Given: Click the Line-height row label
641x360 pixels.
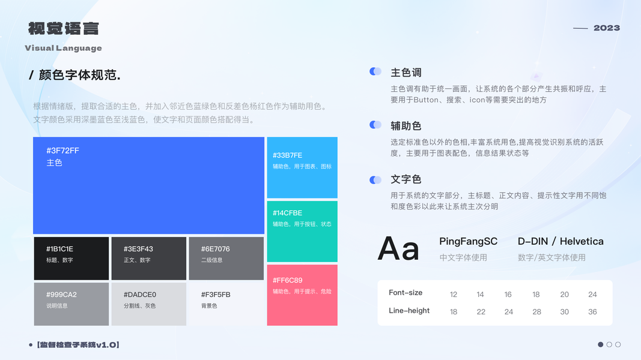Looking at the screenshot, I should tap(409, 311).
